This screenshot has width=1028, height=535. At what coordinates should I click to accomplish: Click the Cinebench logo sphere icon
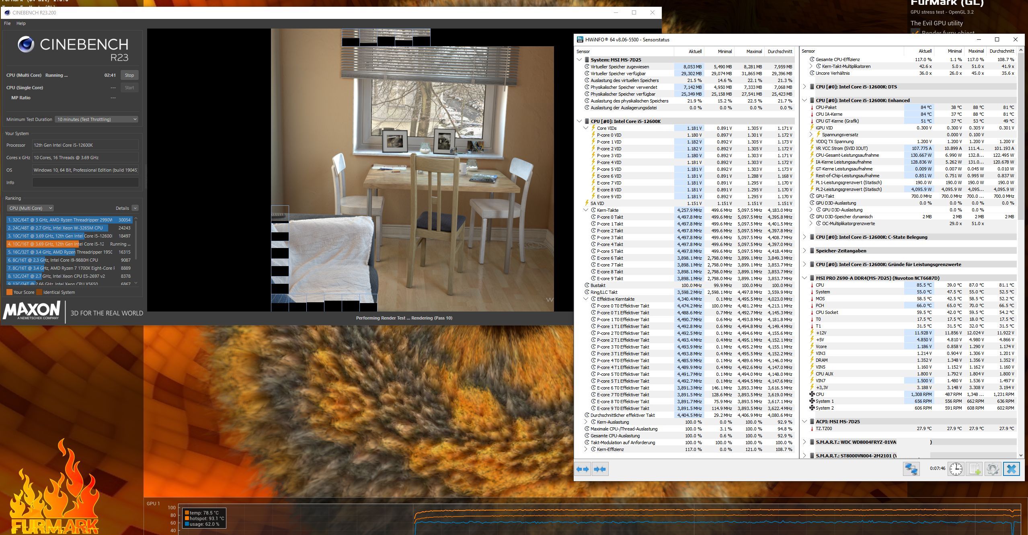click(26, 45)
